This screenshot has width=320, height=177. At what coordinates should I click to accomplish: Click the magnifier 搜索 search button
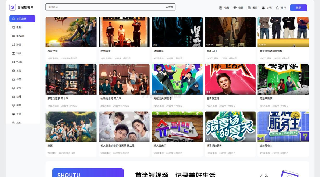(x=169, y=7)
